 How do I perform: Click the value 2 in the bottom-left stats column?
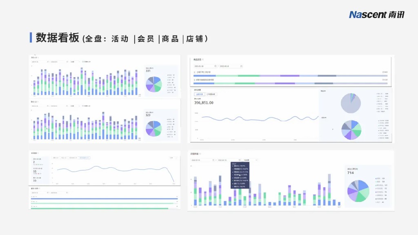(x=34, y=162)
